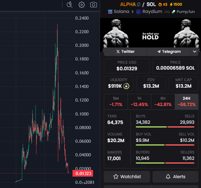Open chart settings gear icon
The image size is (201, 188).
82,5
